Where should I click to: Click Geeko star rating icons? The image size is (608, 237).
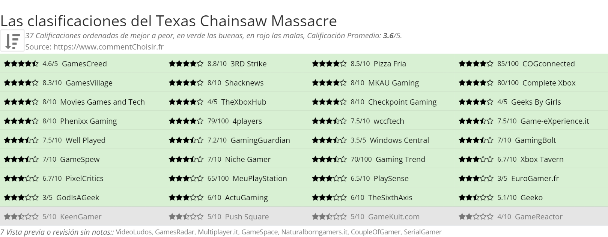(x=476, y=198)
